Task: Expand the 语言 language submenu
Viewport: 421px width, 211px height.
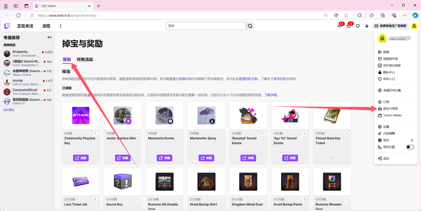Action: click(396, 140)
